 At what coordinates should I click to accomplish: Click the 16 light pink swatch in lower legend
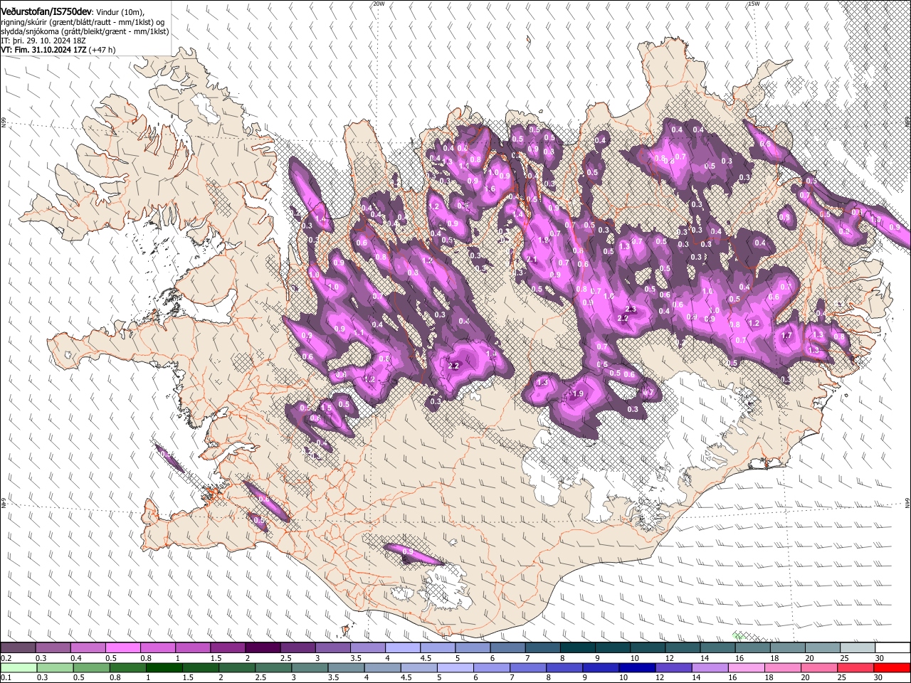pyautogui.click(x=747, y=667)
